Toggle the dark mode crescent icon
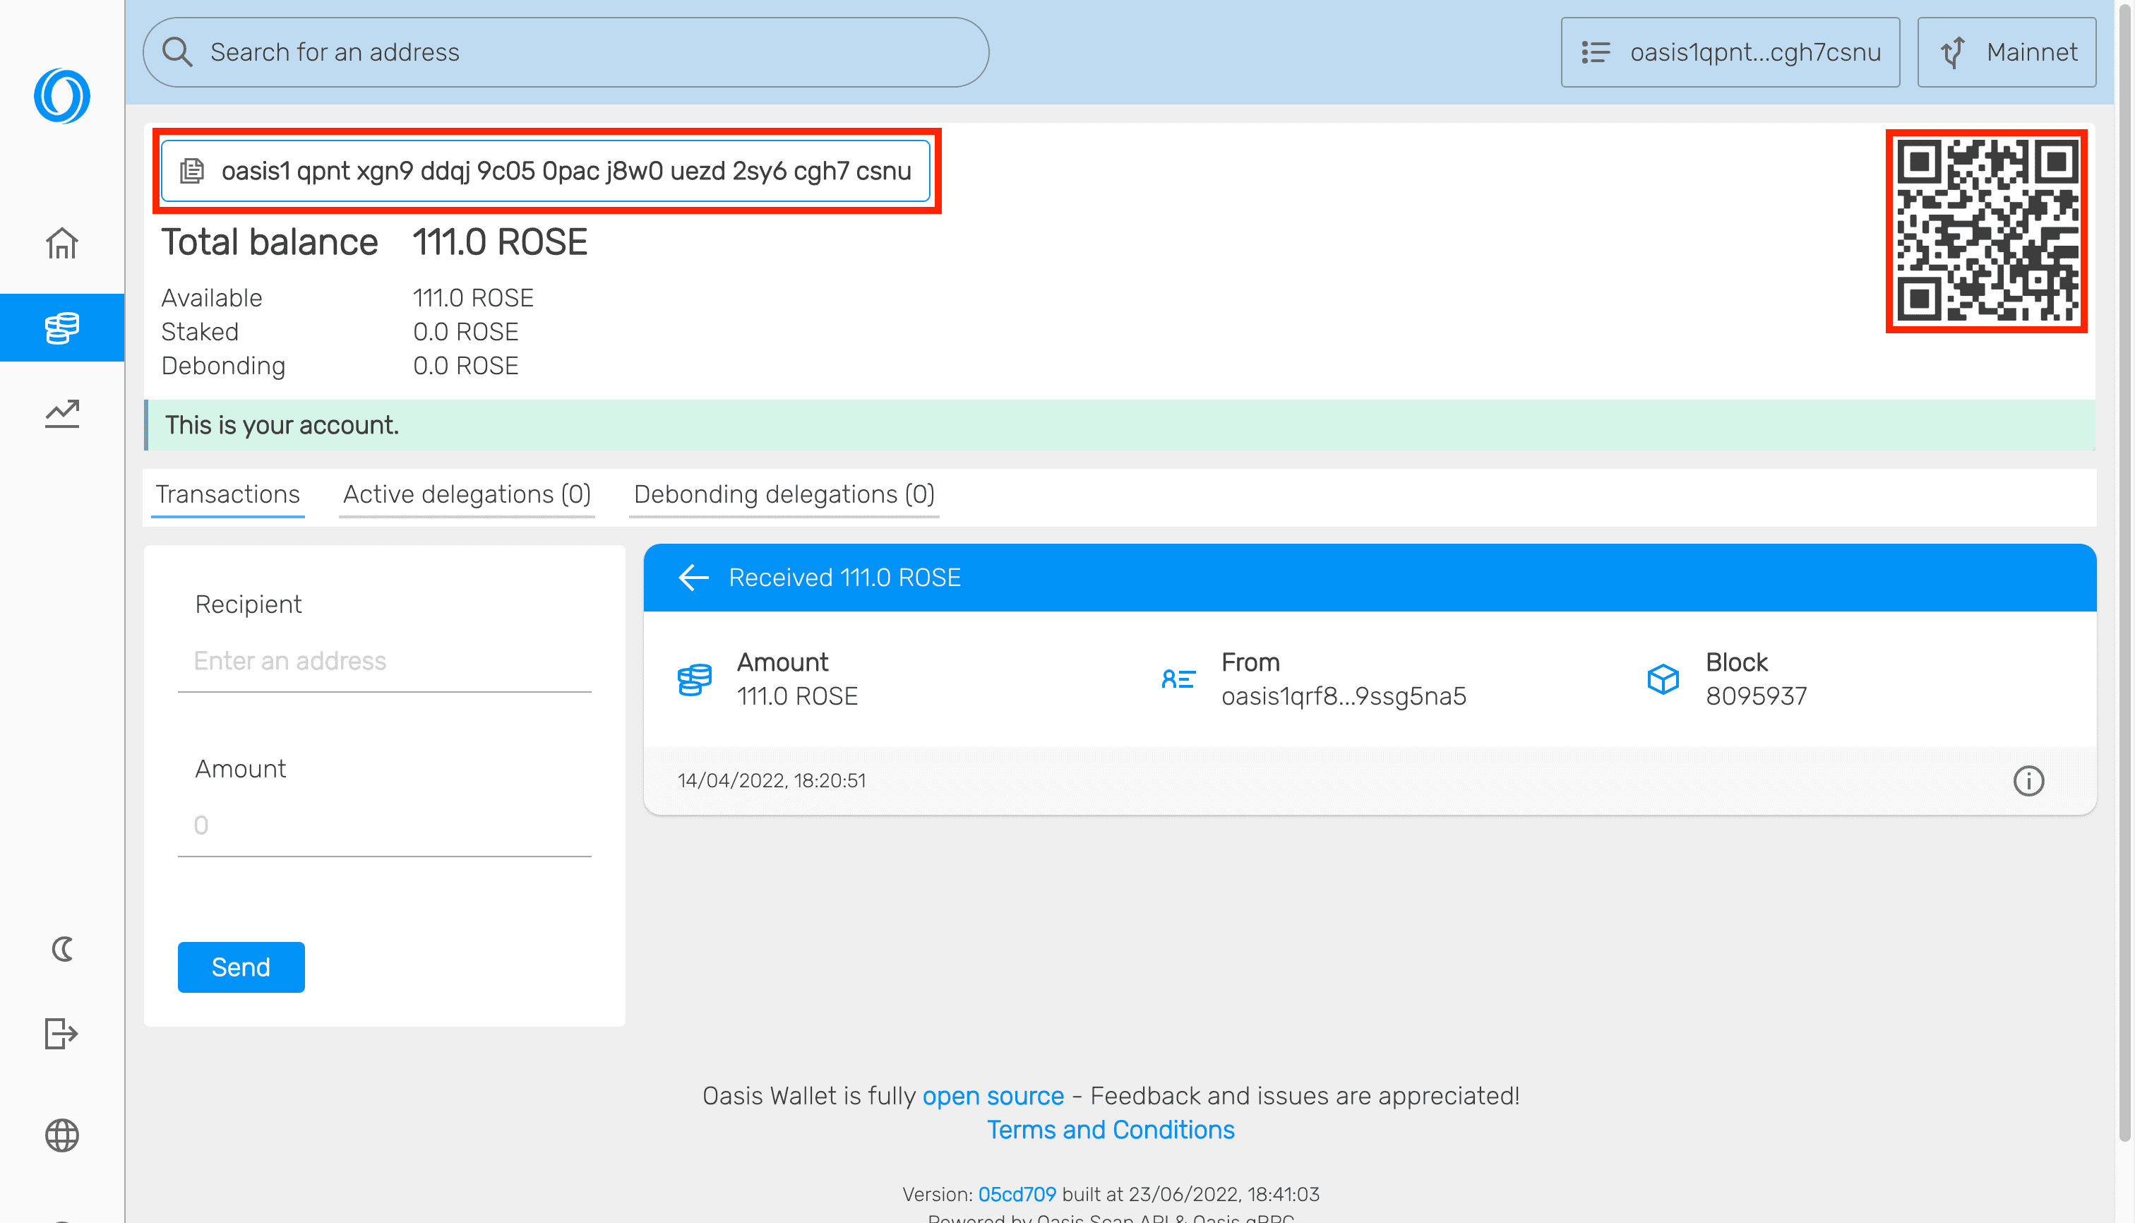Viewport: 2135px width, 1223px height. coord(61,949)
